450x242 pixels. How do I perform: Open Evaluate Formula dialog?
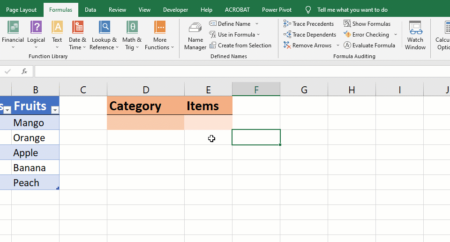click(369, 45)
